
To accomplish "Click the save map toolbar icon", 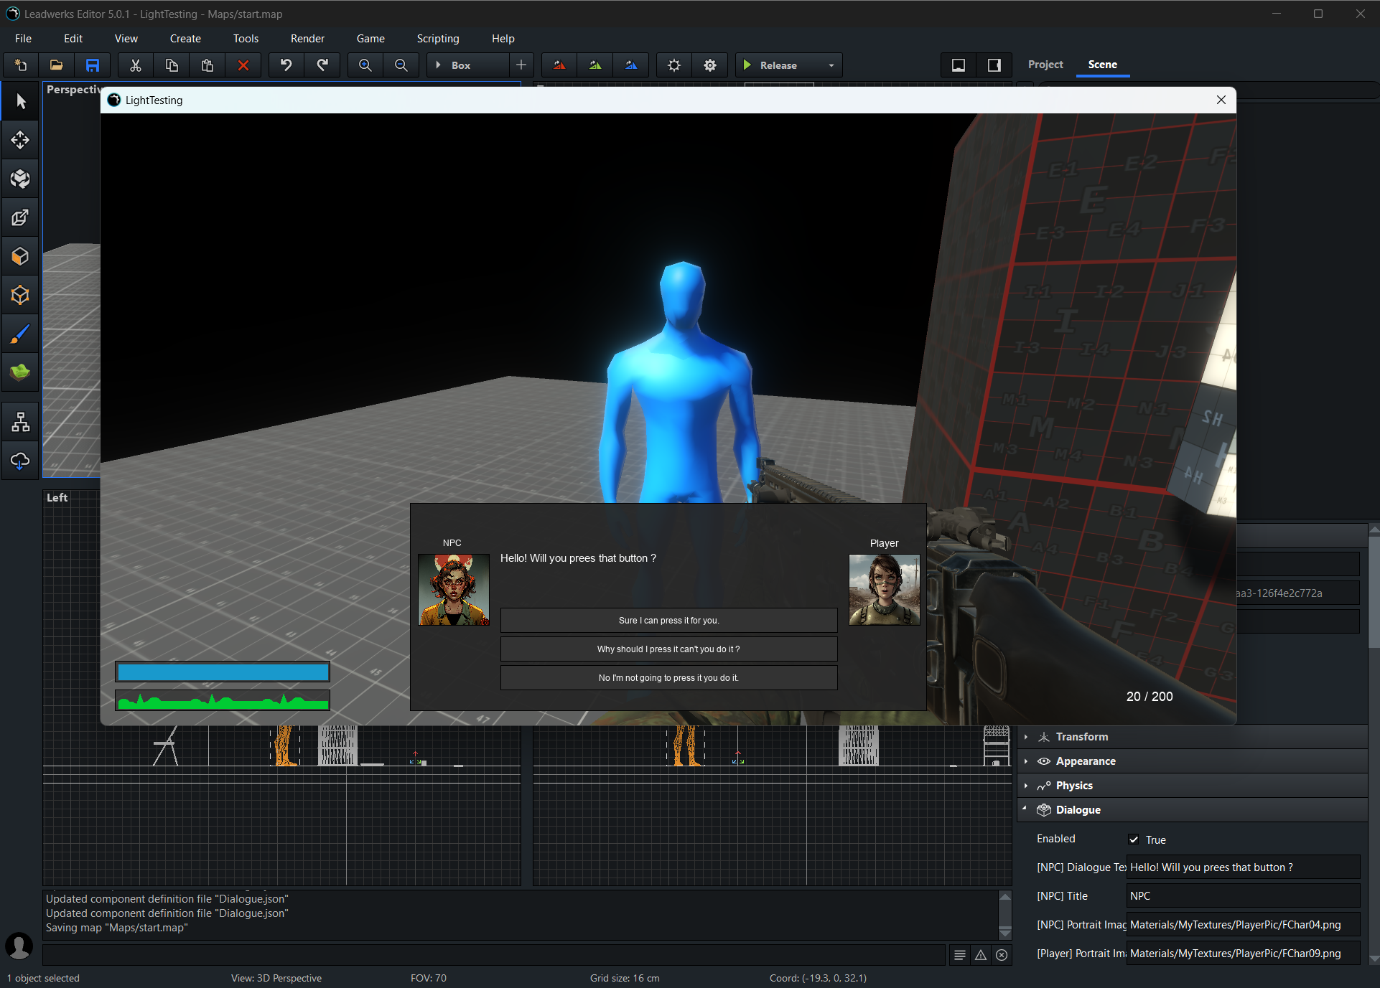I will pyautogui.click(x=93, y=65).
